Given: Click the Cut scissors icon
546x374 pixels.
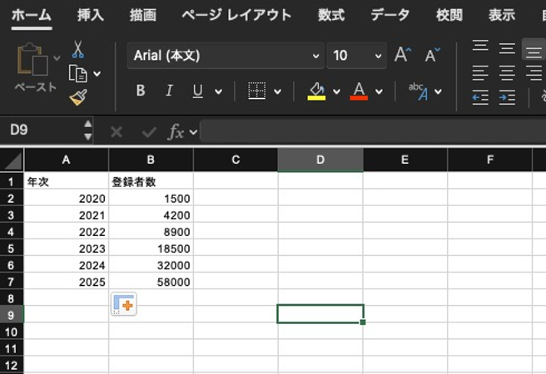Looking at the screenshot, I should 78,49.
